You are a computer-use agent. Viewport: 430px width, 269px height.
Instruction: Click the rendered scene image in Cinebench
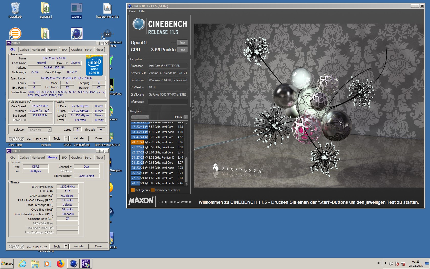click(x=309, y=106)
